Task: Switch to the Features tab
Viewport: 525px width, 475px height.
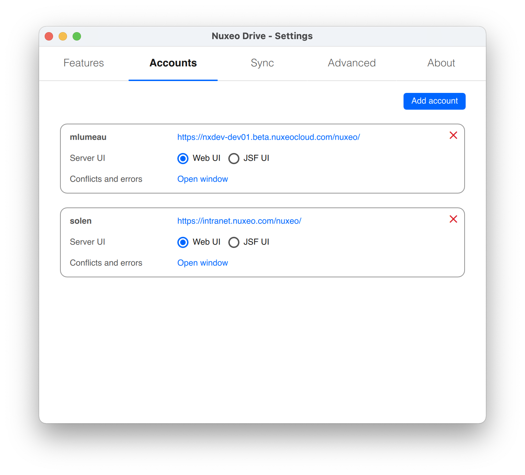Action: click(84, 63)
